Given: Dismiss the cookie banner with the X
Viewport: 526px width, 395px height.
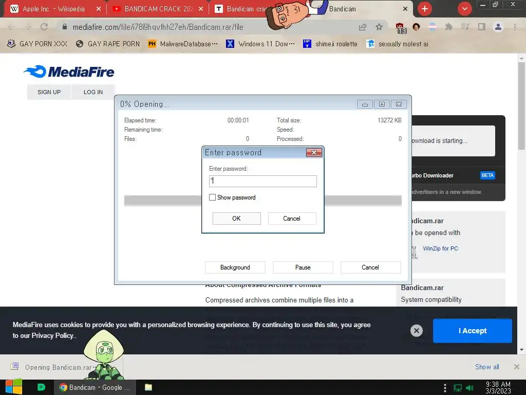Looking at the screenshot, I should coord(416,331).
